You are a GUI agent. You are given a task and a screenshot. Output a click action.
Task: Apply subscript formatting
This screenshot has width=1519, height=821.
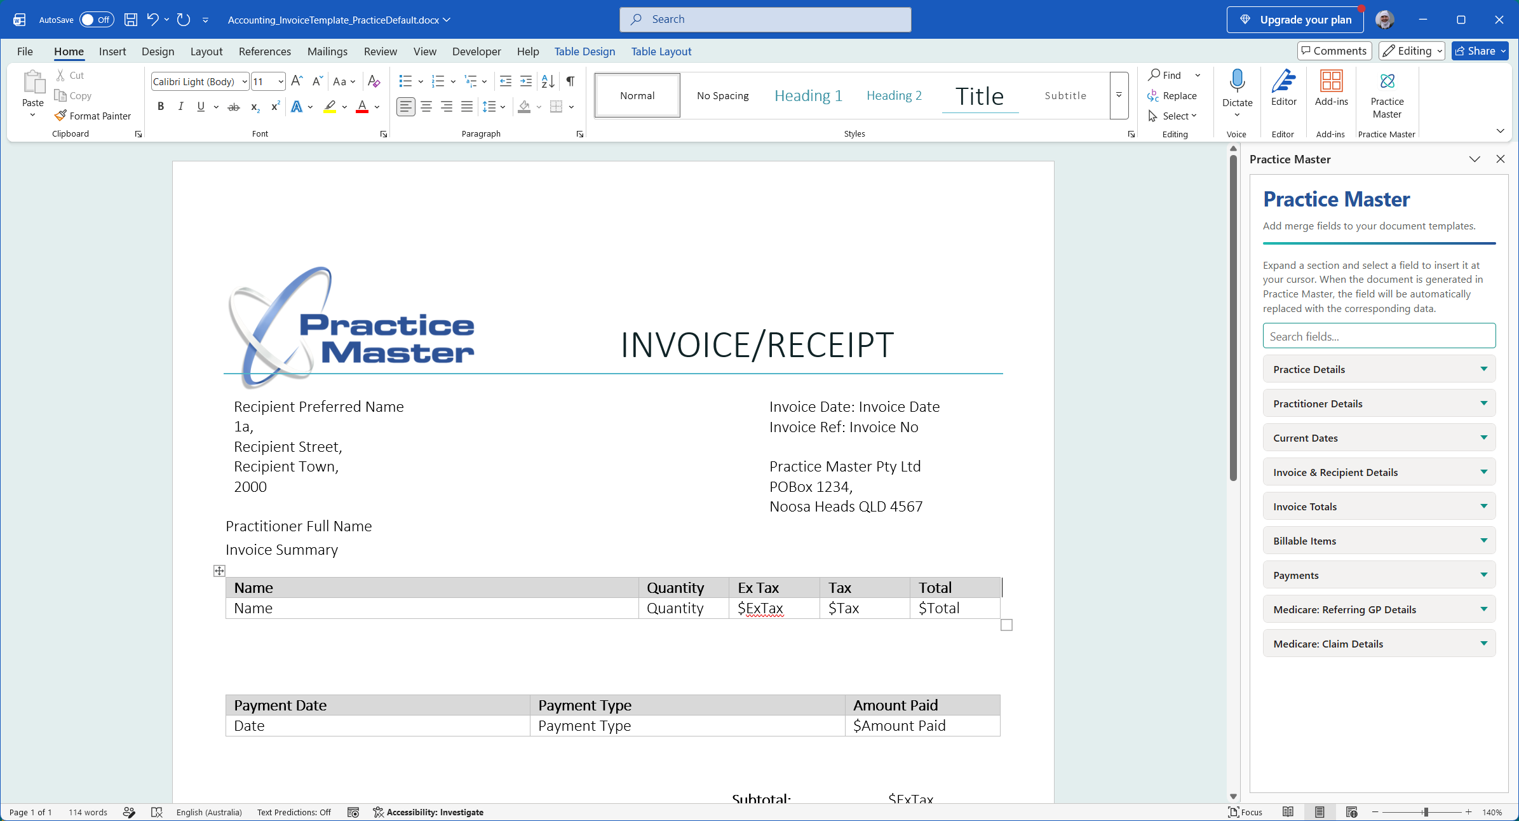tap(255, 107)
